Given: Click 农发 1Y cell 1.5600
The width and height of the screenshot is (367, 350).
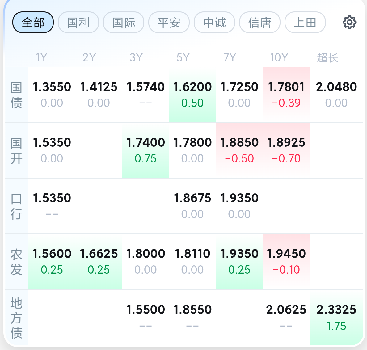Looking at the screenshot, I should click(52, 261).
